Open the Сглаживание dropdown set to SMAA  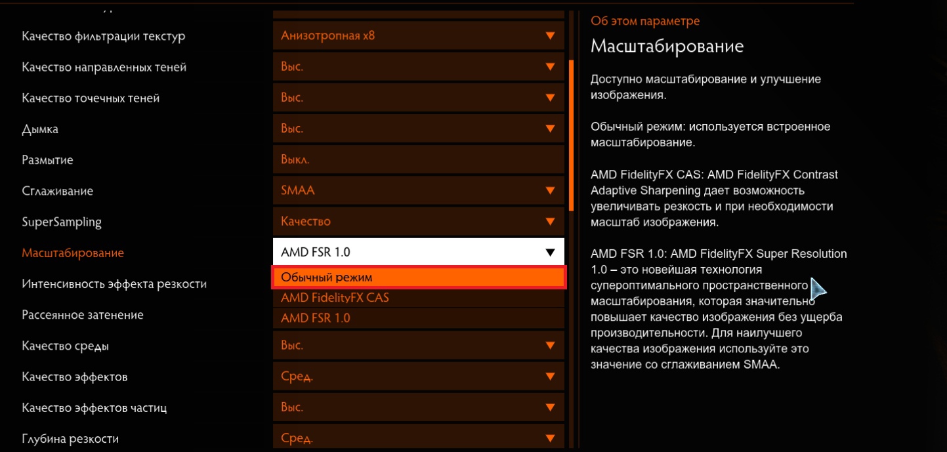pos(419,191)
